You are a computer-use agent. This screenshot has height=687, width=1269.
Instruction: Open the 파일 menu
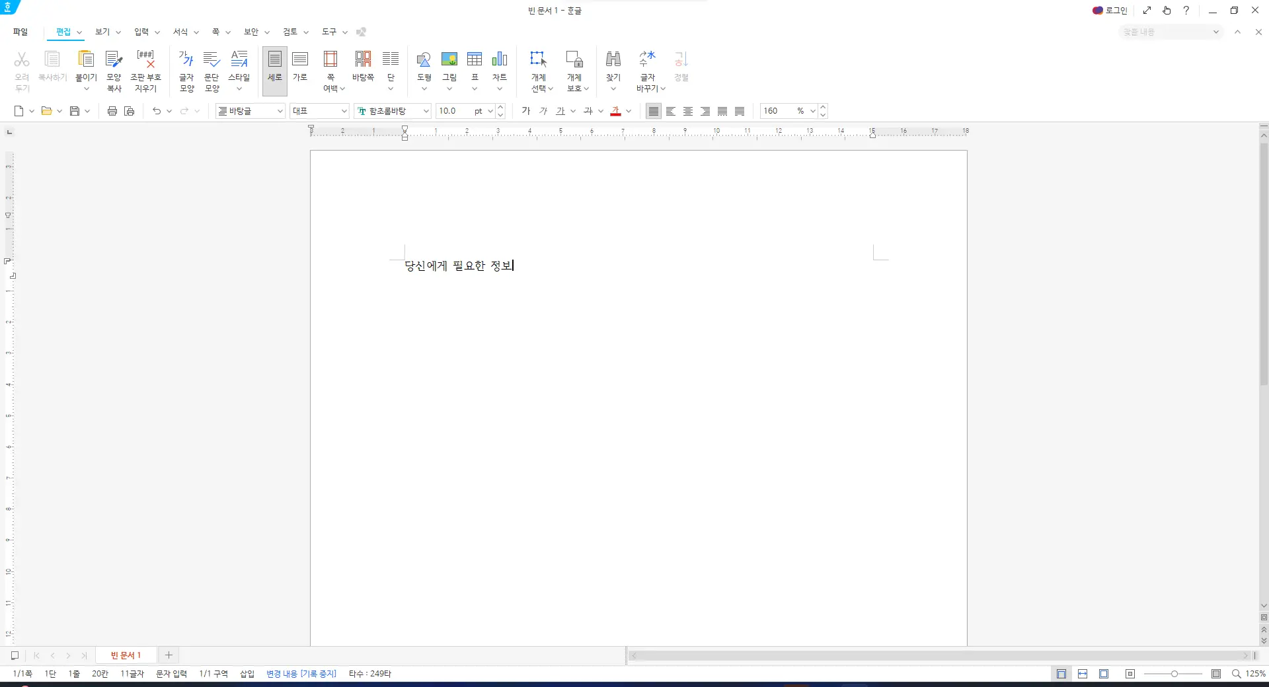[x=19, y=32]
